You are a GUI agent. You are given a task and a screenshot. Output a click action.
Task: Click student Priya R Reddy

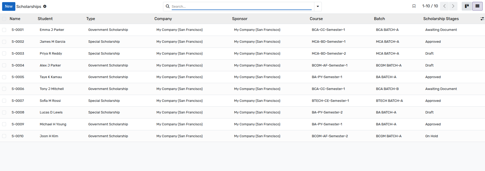(51, 54)
